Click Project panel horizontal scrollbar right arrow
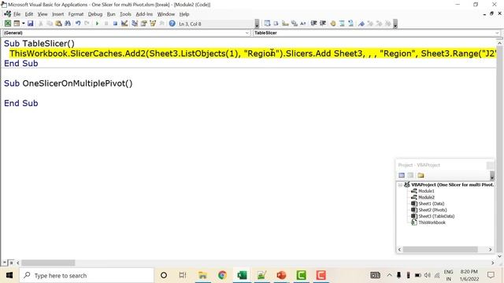 pyautogui.click(x=490, y=249)
